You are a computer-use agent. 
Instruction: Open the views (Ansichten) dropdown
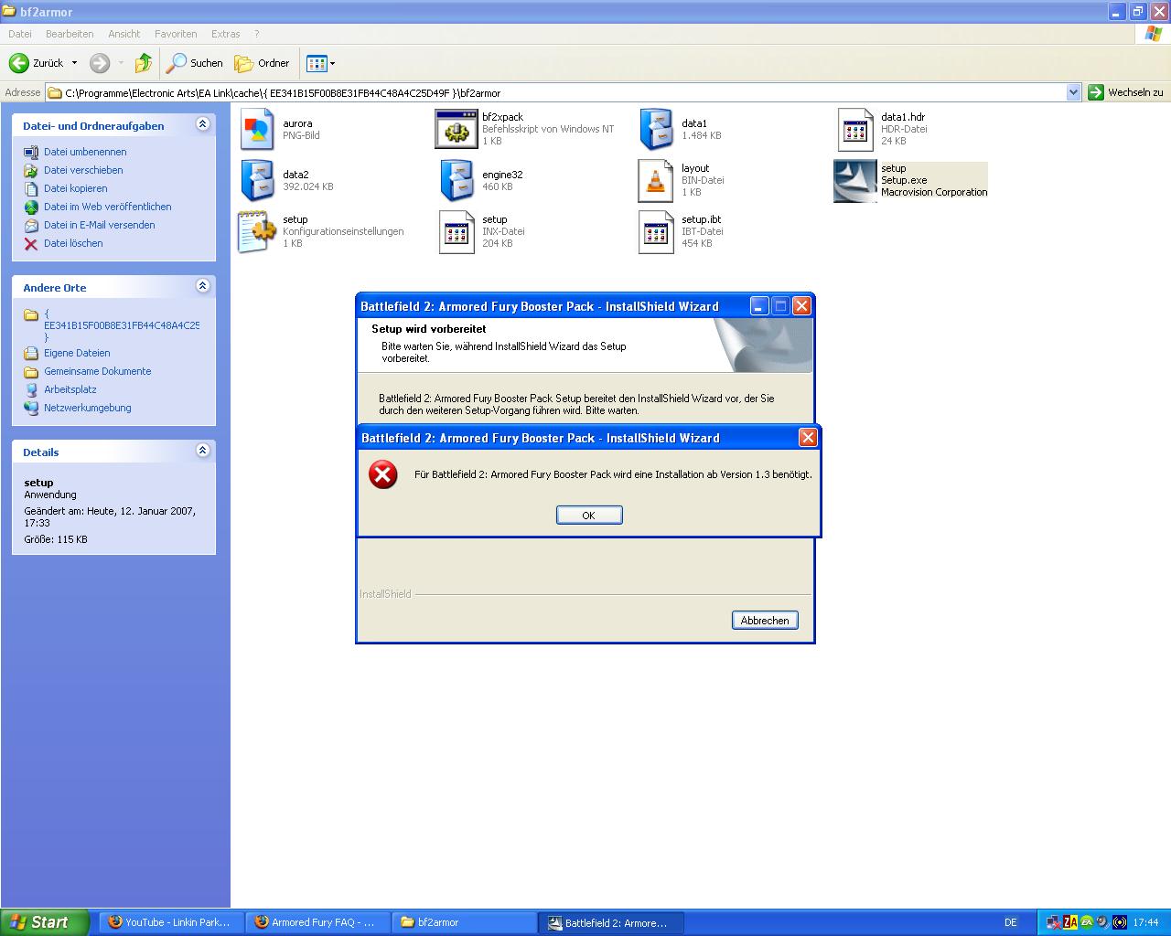(x=320, y=63)
